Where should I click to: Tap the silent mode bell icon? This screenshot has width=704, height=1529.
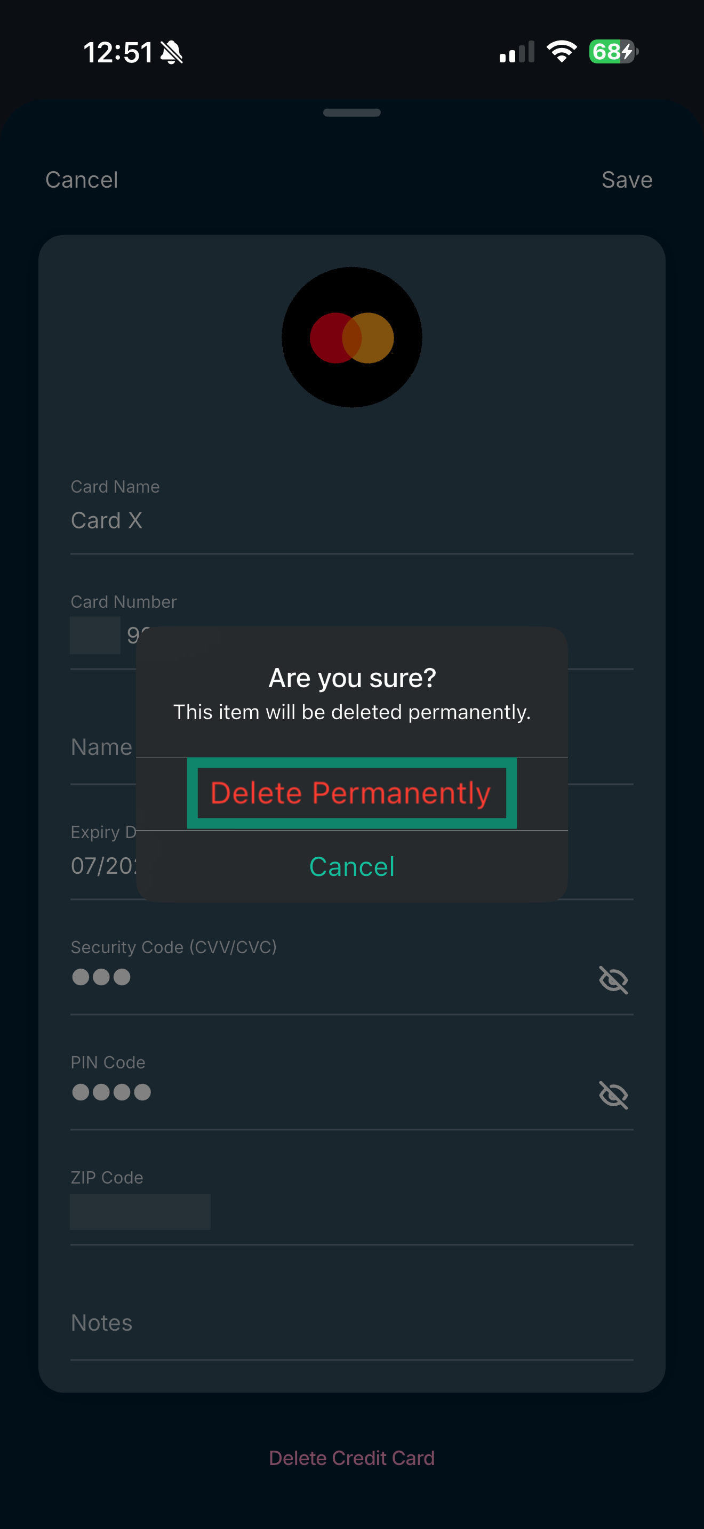172,52
